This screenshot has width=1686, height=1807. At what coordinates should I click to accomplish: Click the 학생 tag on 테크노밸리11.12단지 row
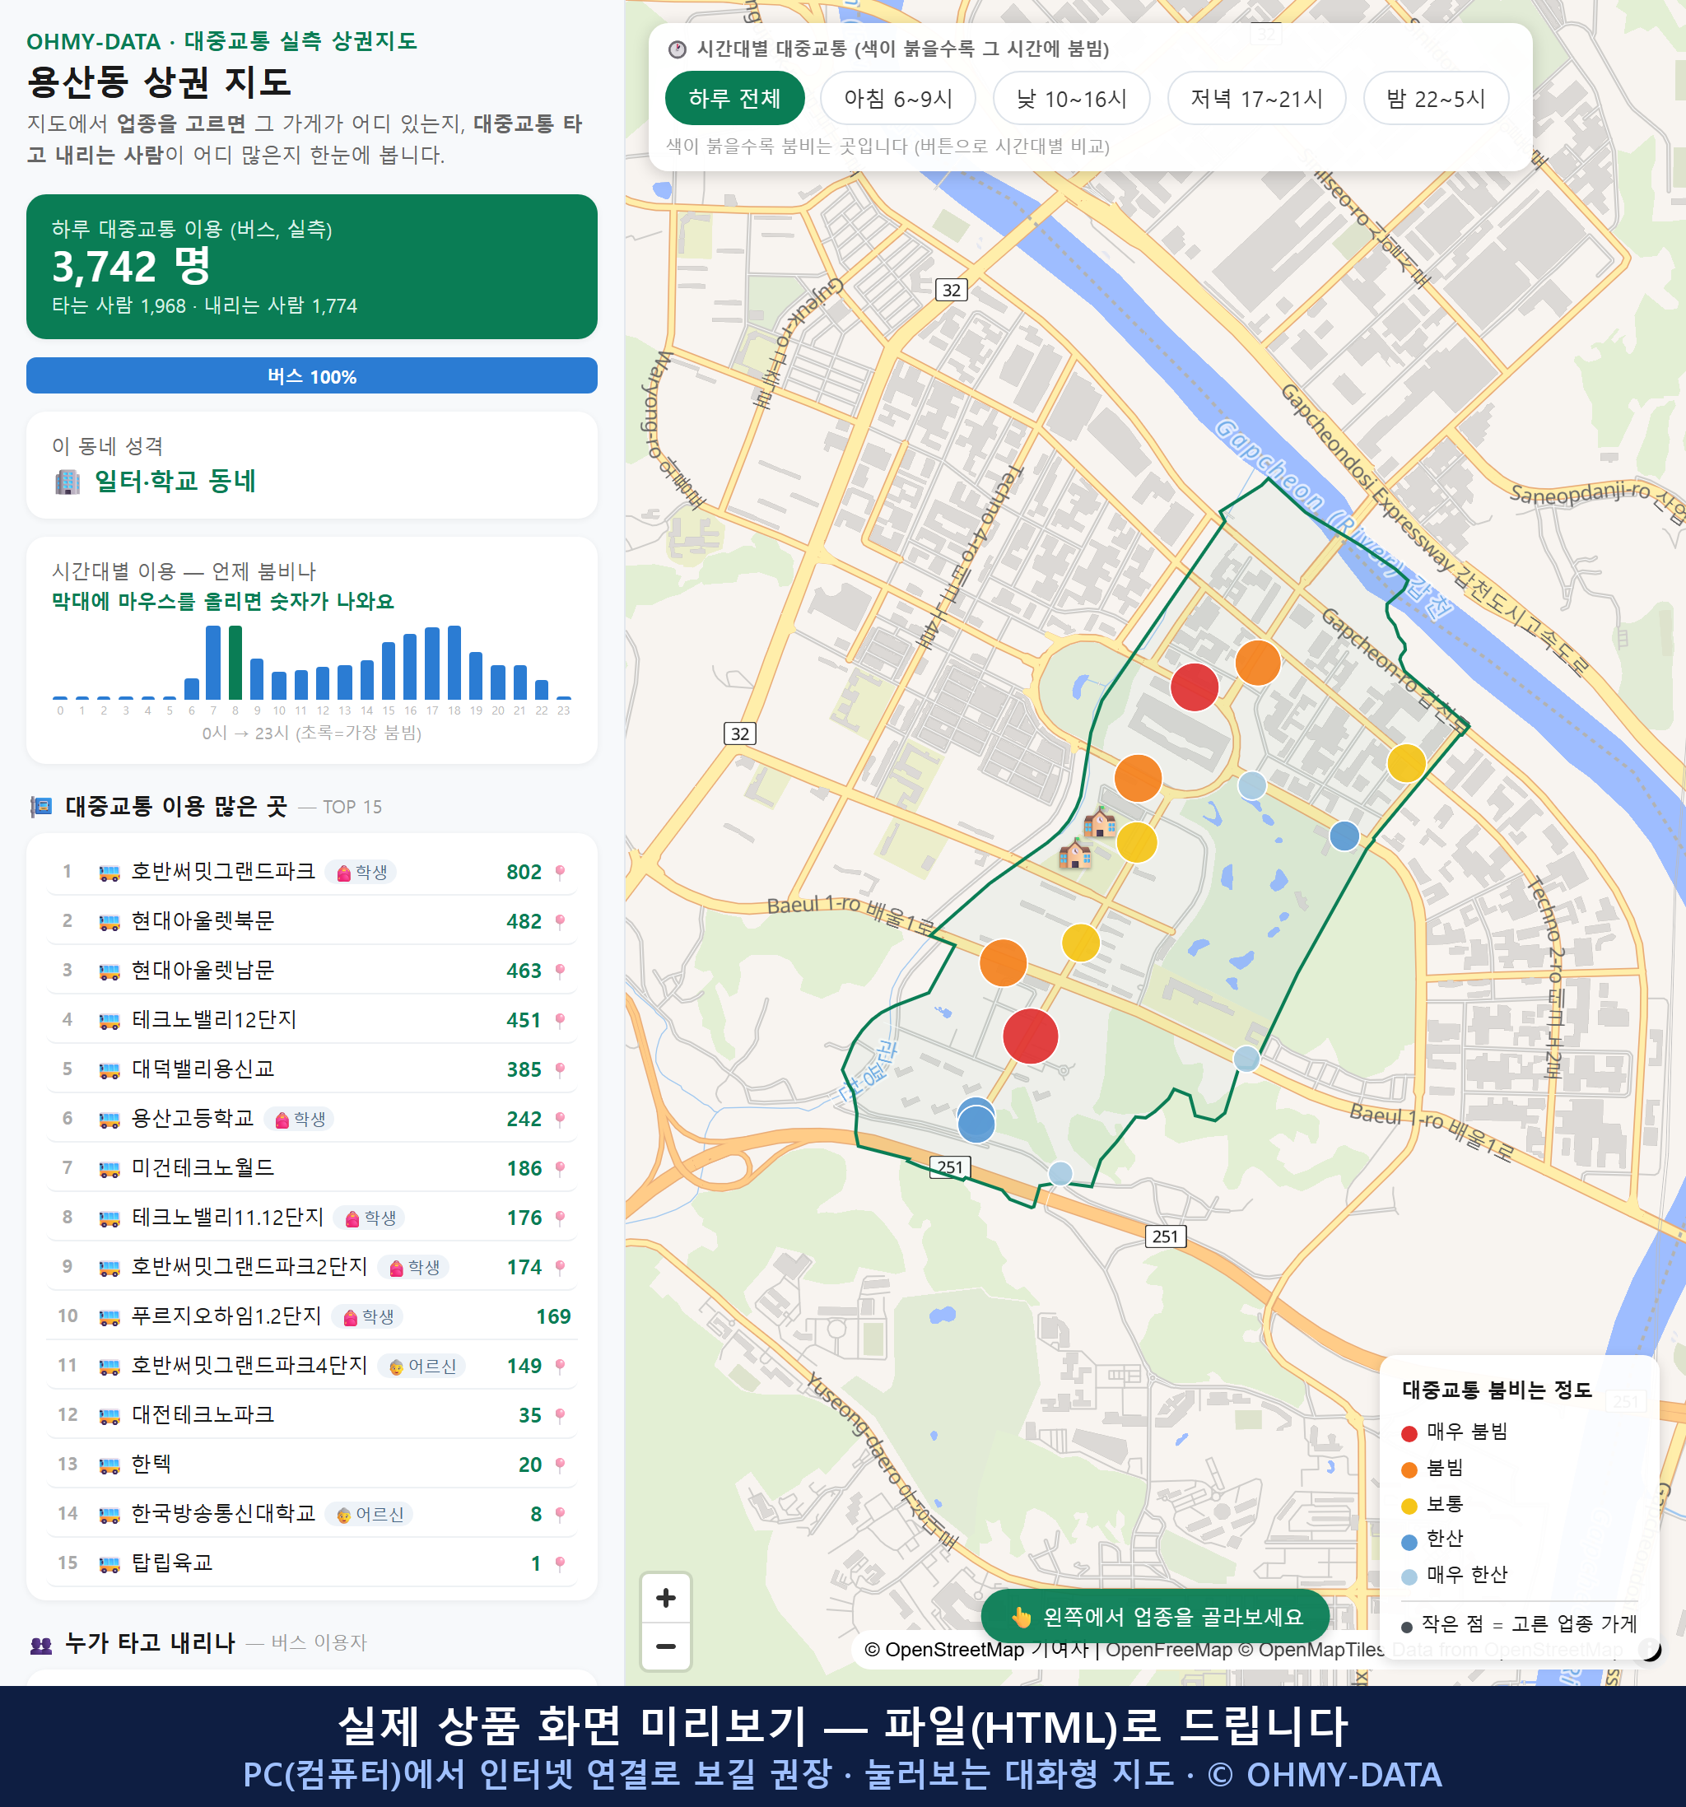pyautogui.click(x=369, y=1218)
